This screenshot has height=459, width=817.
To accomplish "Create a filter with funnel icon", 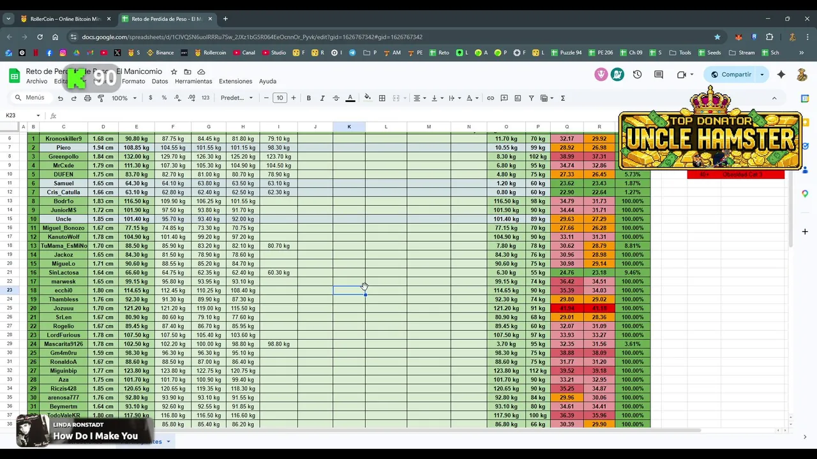I will click(x=531, y=98).
